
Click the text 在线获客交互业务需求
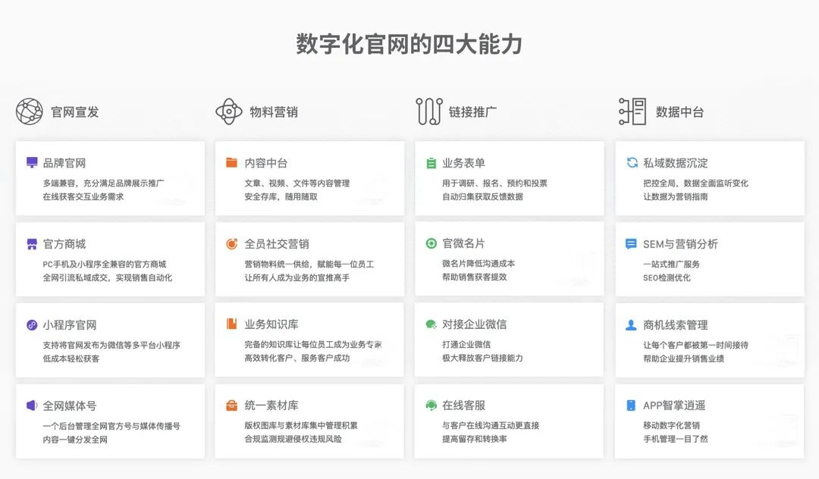pyautogui.click(x=83, y=197)
